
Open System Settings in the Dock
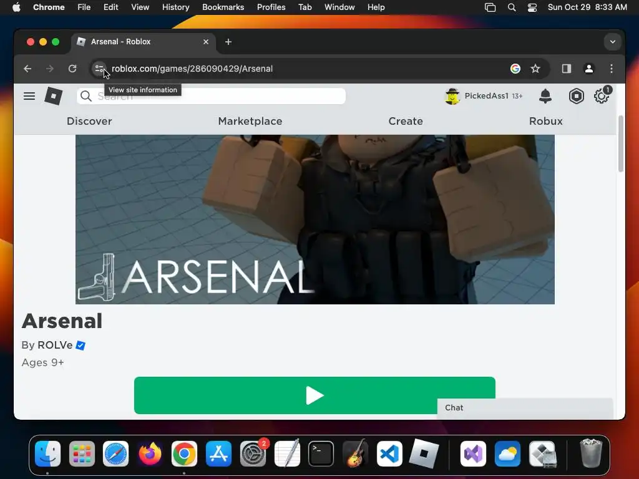coord(253,454)
